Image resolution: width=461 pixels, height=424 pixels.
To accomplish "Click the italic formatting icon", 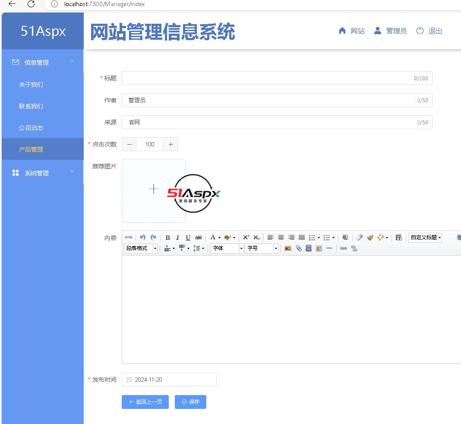I will 177,237.
